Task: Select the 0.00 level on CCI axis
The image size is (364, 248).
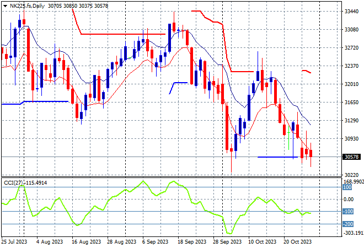Action: (349, 200)
